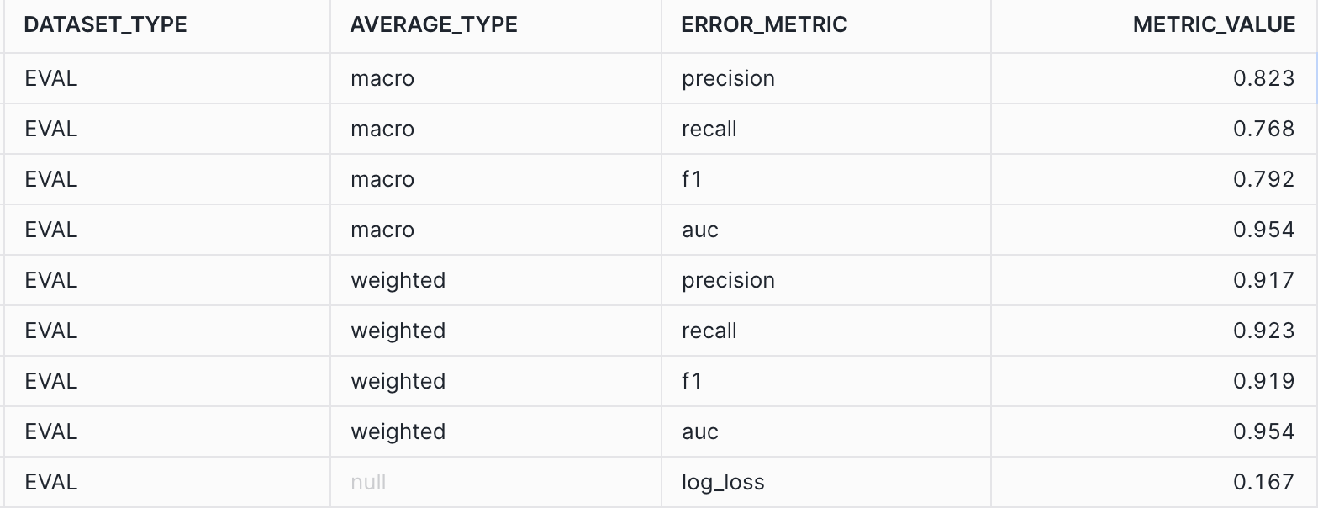Click the EVAL cell in the first row

[51, 78]
